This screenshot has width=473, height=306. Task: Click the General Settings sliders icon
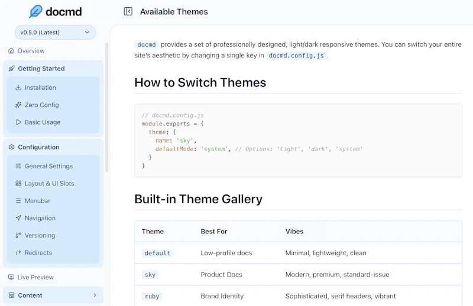click(18, 166)
